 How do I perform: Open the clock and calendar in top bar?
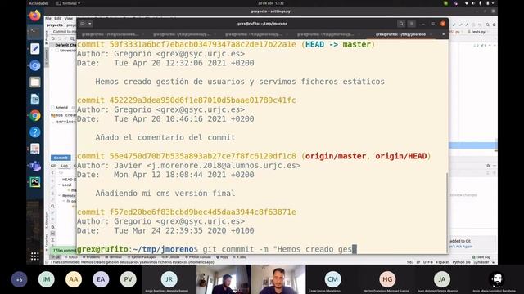point(271,3)
